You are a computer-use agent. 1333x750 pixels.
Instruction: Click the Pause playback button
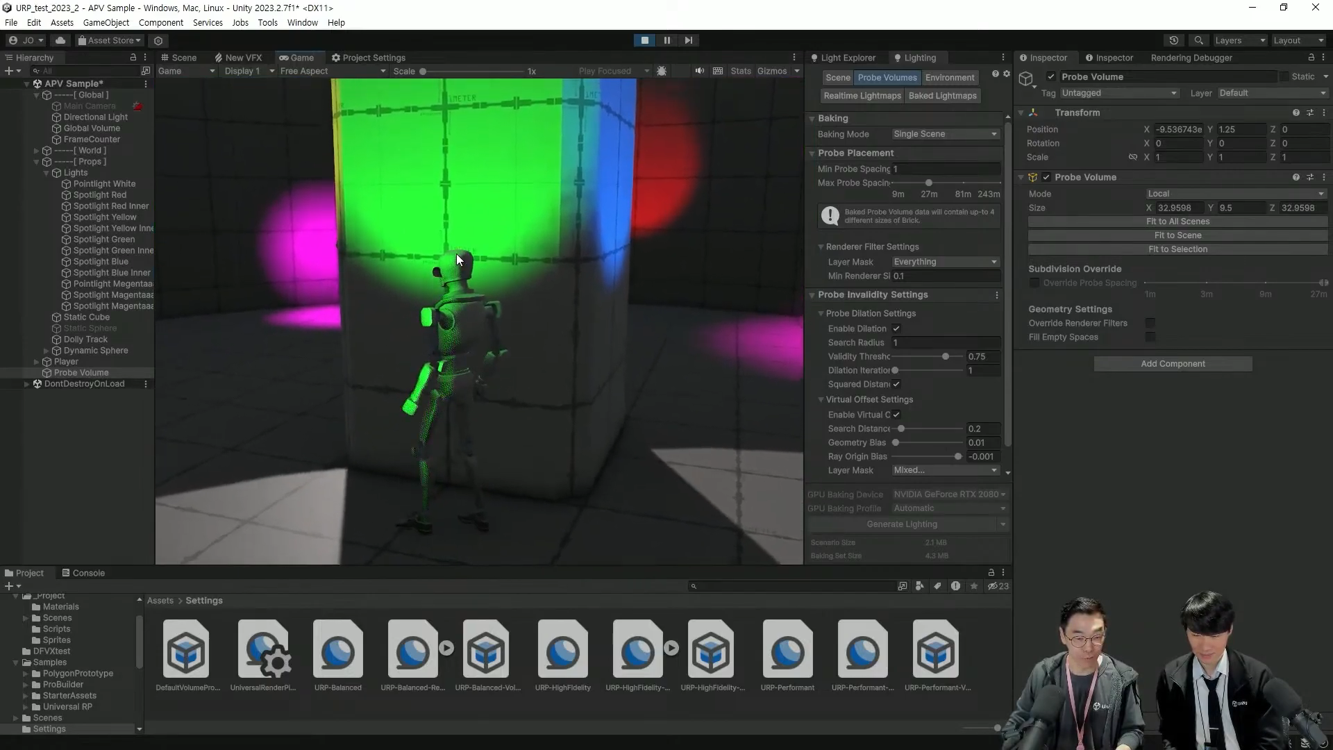666,40
